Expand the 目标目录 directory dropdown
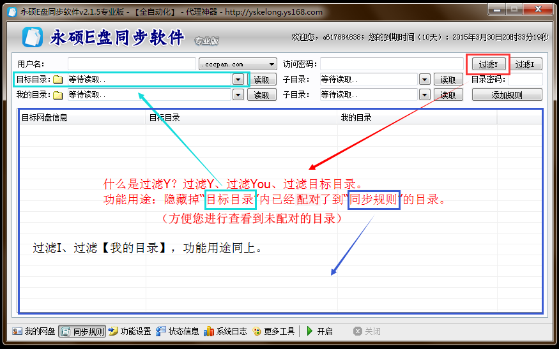The height and width of the screenshot is (349, 559). (x=238, y=80)
